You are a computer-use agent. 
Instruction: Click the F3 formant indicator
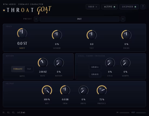13,112
